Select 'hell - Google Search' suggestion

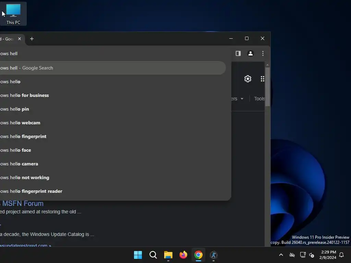(113, 68)
